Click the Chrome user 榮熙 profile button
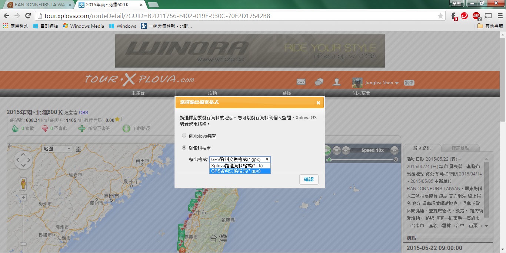This screenshot has height=253, width=506. [457, 3]
